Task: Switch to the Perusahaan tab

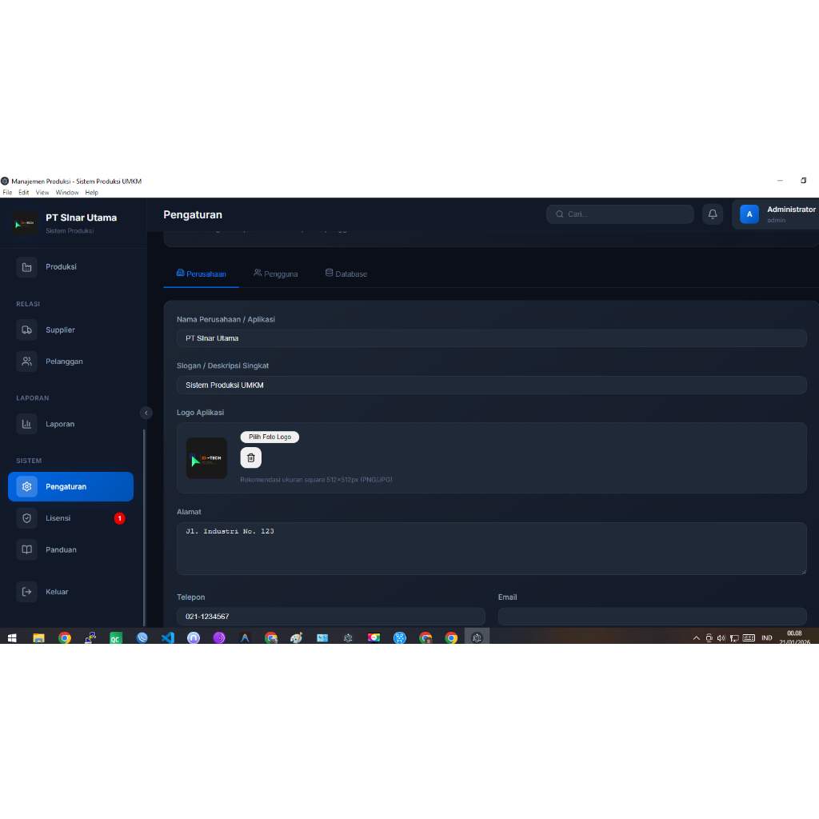Action: point(201,274)
